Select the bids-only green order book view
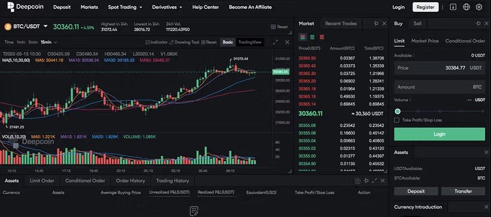Image resolution: width=491 pixels, height=217 pixels. (x=312, y=37)
